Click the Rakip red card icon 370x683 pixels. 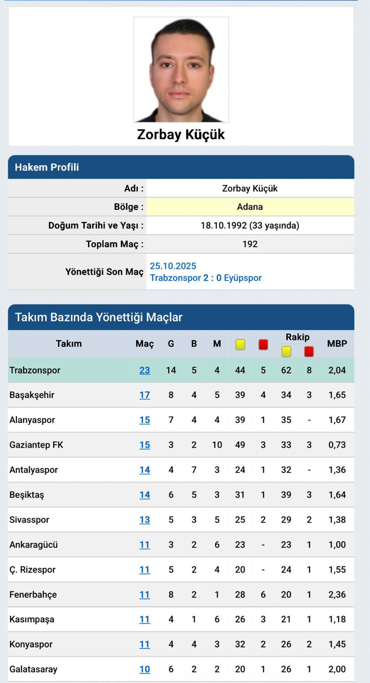(309, 351)
